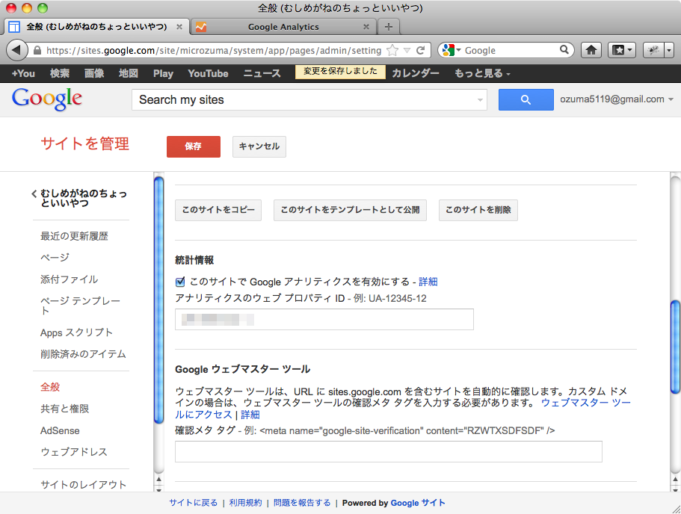Click このサイトをテンプレートとして公開 button
Viewport: 681px width, 514px height.
350,210
